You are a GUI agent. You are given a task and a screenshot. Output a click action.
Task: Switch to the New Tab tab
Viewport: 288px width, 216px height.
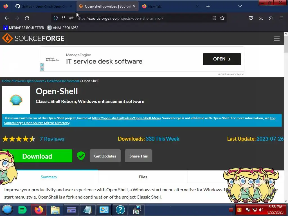170,6
